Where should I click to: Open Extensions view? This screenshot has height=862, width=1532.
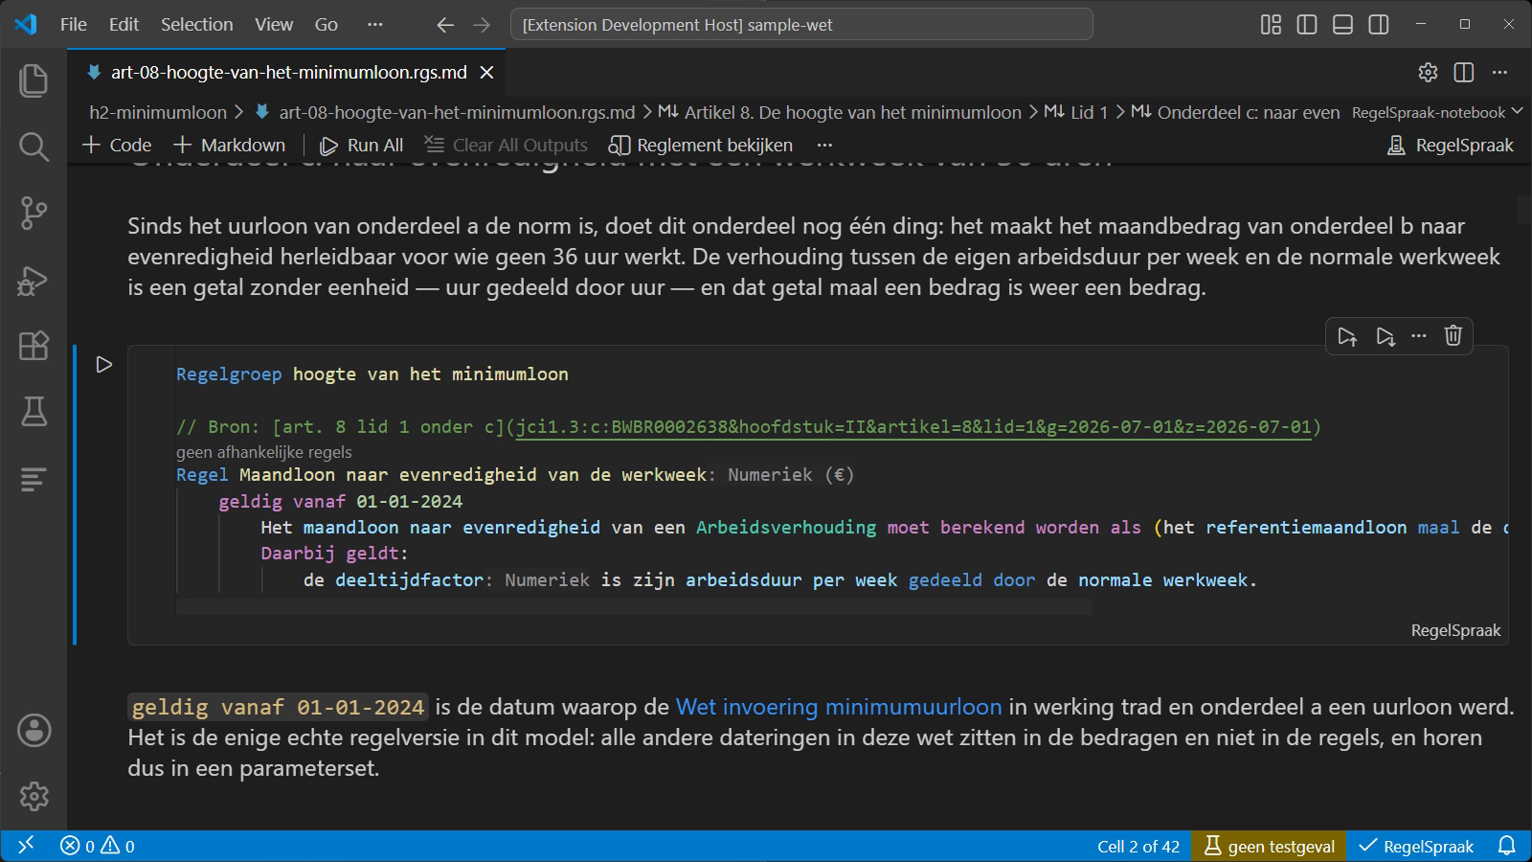tap(34, 346)
